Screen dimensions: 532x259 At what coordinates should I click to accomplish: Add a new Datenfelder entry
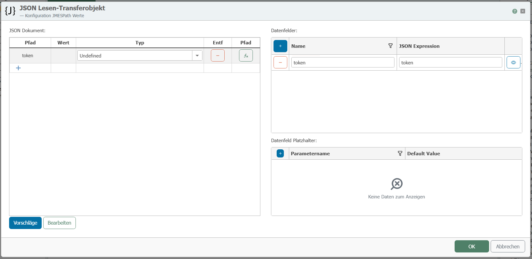(280, 46)
